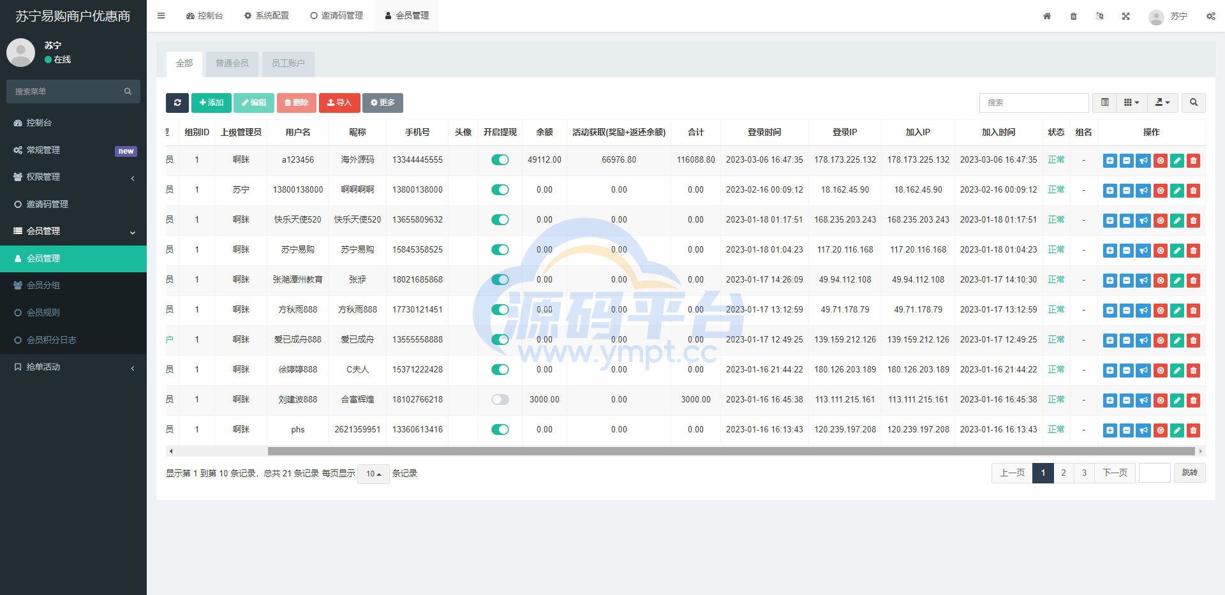Viewport: 1225px width, 595px height.
Task: Toggle withdrawal switch for 快乐天使520
Action: pyautogui.click(x=500, y=220)
